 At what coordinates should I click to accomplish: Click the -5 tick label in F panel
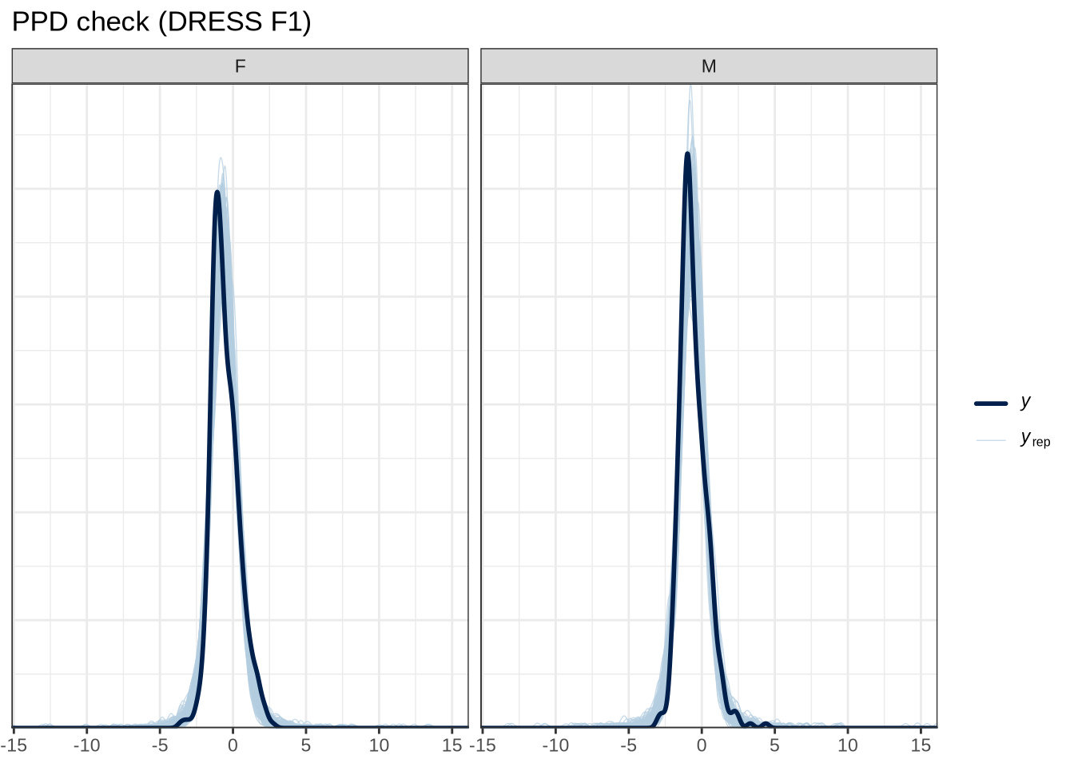[x=160, y=745]
